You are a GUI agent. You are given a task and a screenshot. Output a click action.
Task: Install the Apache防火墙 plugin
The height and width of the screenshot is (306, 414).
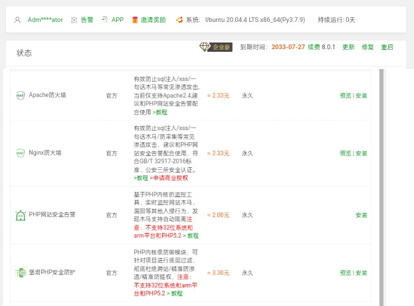point(362,96)
